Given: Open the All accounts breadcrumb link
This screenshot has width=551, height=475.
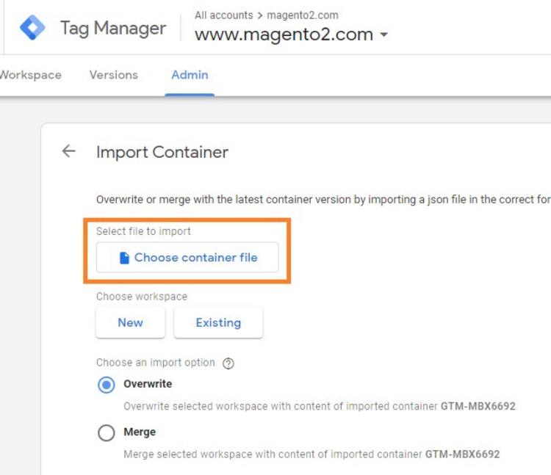Looking at the screenshot, I should tap(223, 15).
